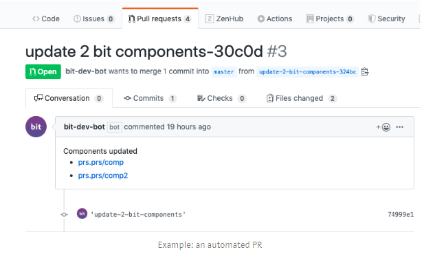
Task: Open the prs.prs/comp2 component link
Action: [103, 175]
